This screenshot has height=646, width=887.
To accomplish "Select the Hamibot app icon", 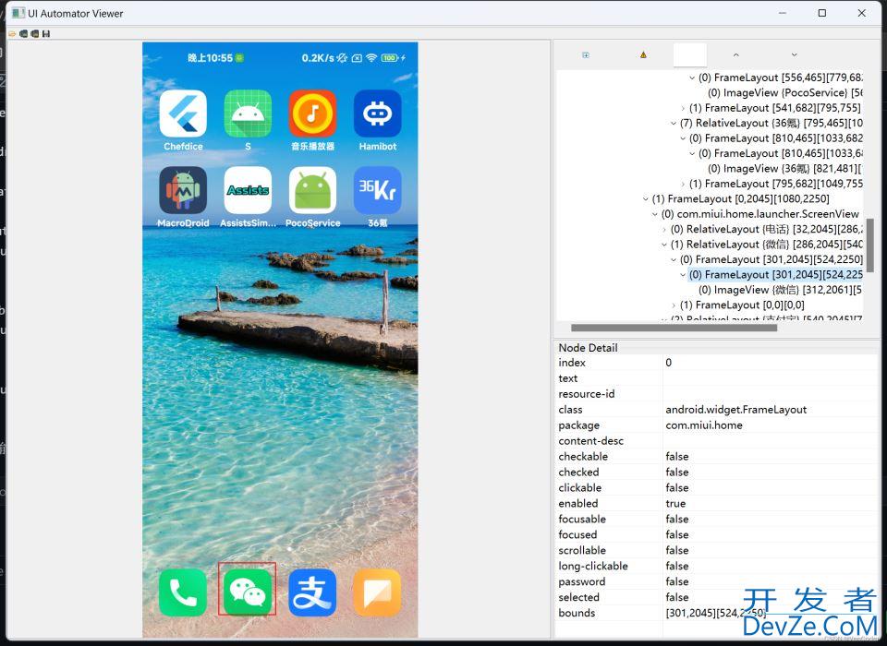I will point(377,114).
